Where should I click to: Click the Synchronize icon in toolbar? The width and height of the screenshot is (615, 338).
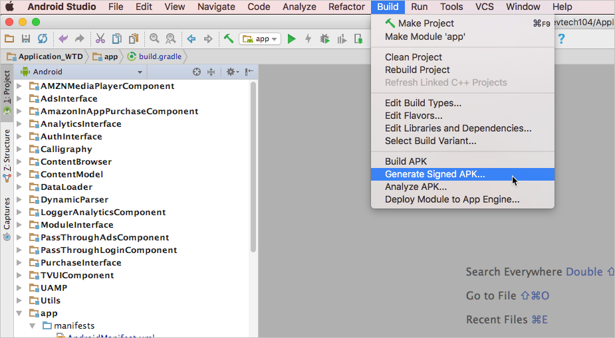click(x=43, y=39)
